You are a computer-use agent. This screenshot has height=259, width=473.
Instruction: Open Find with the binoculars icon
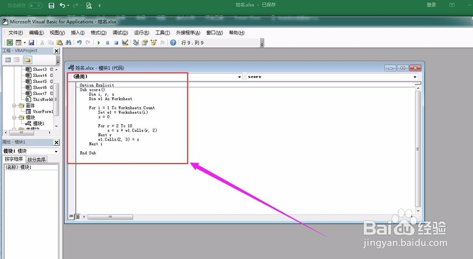click(68, 43)
